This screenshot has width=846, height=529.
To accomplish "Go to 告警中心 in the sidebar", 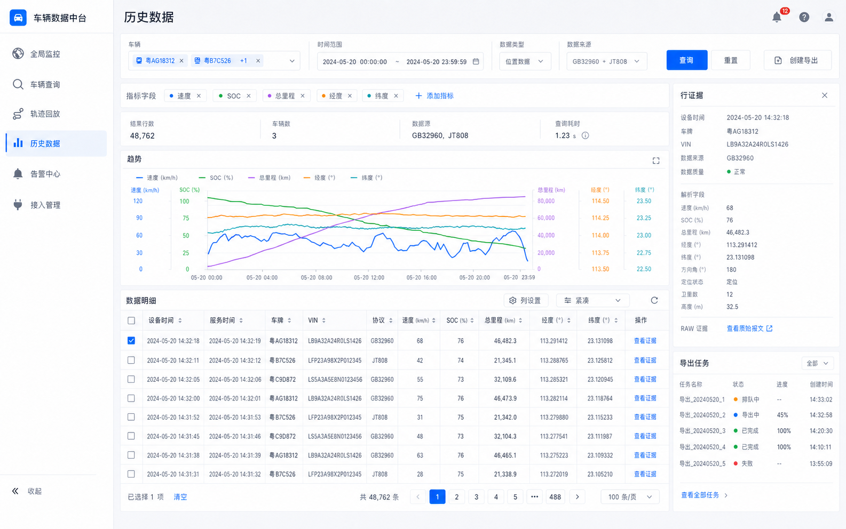I will (x=56, y=174).
